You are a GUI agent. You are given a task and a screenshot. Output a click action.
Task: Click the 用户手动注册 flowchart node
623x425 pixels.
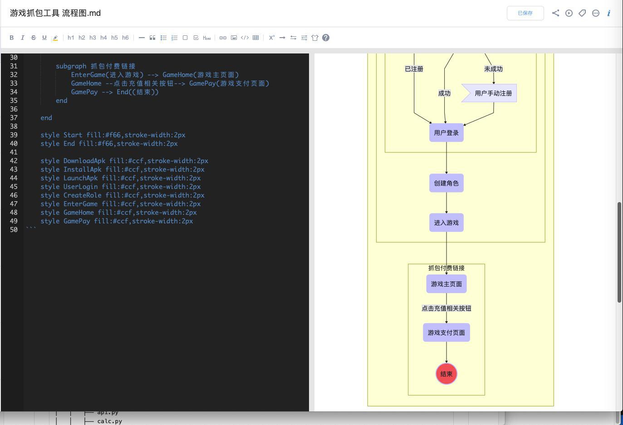[x=489, y=93]
